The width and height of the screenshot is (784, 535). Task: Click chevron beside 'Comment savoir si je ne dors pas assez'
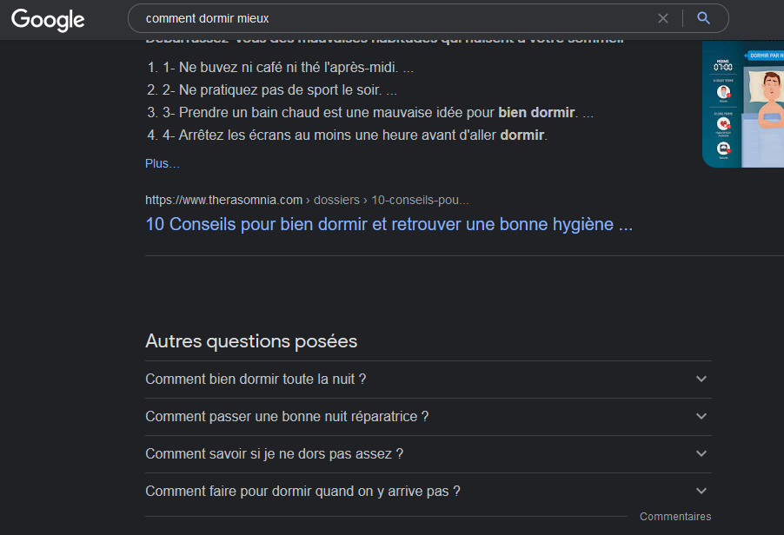[x=701, y=454]
